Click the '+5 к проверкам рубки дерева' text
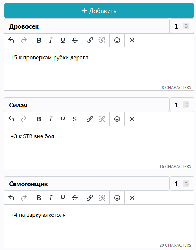This screenshot has width=196, height=250. [x=50, y=58]
